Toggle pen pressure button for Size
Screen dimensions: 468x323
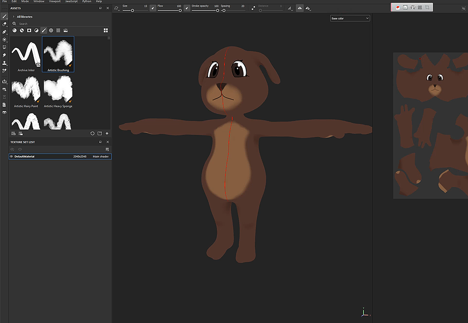[x=153, y=8]
